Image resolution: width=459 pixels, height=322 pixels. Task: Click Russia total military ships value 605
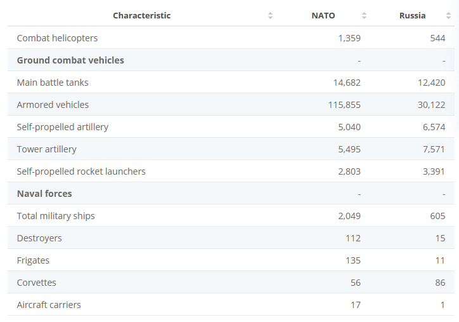coord(437,216)
